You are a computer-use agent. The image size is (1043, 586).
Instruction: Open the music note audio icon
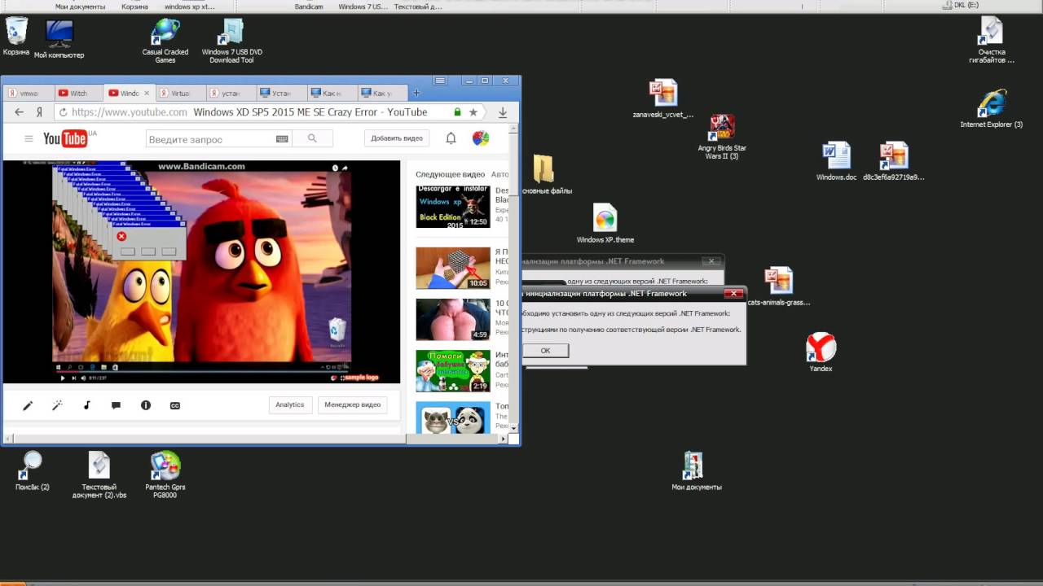coord(87,405)
